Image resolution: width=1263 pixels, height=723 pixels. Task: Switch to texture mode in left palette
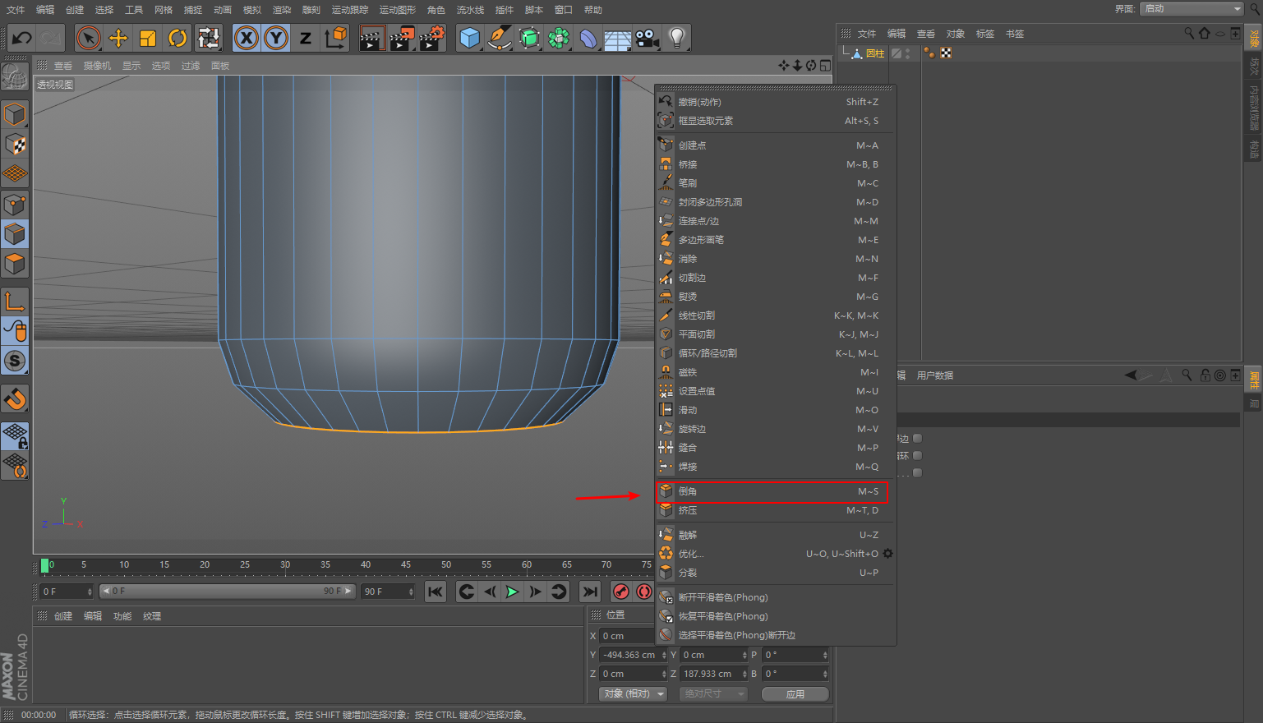15,145
